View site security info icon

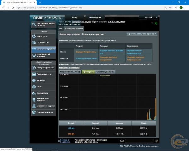pos(19,8)
